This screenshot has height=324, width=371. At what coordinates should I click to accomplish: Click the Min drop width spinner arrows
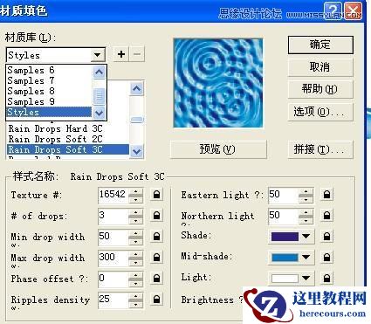(135, 238)
